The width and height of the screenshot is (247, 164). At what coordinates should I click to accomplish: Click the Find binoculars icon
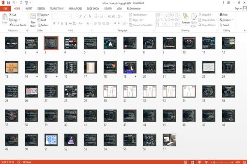tap(221, 15)
